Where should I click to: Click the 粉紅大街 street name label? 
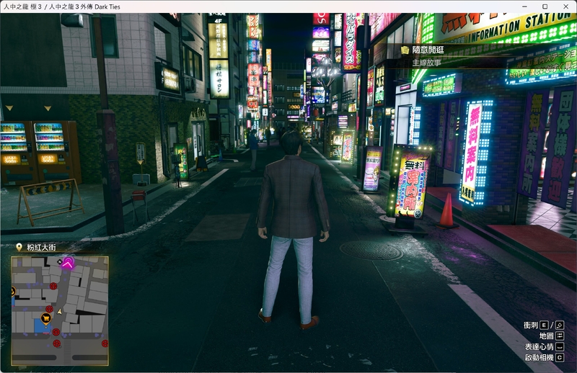[x=41, y=248]
